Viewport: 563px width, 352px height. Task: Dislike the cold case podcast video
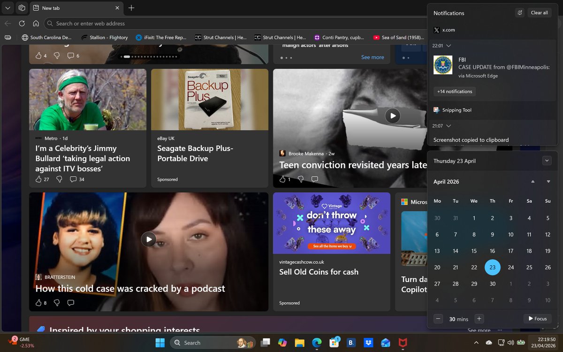point(57,303)
